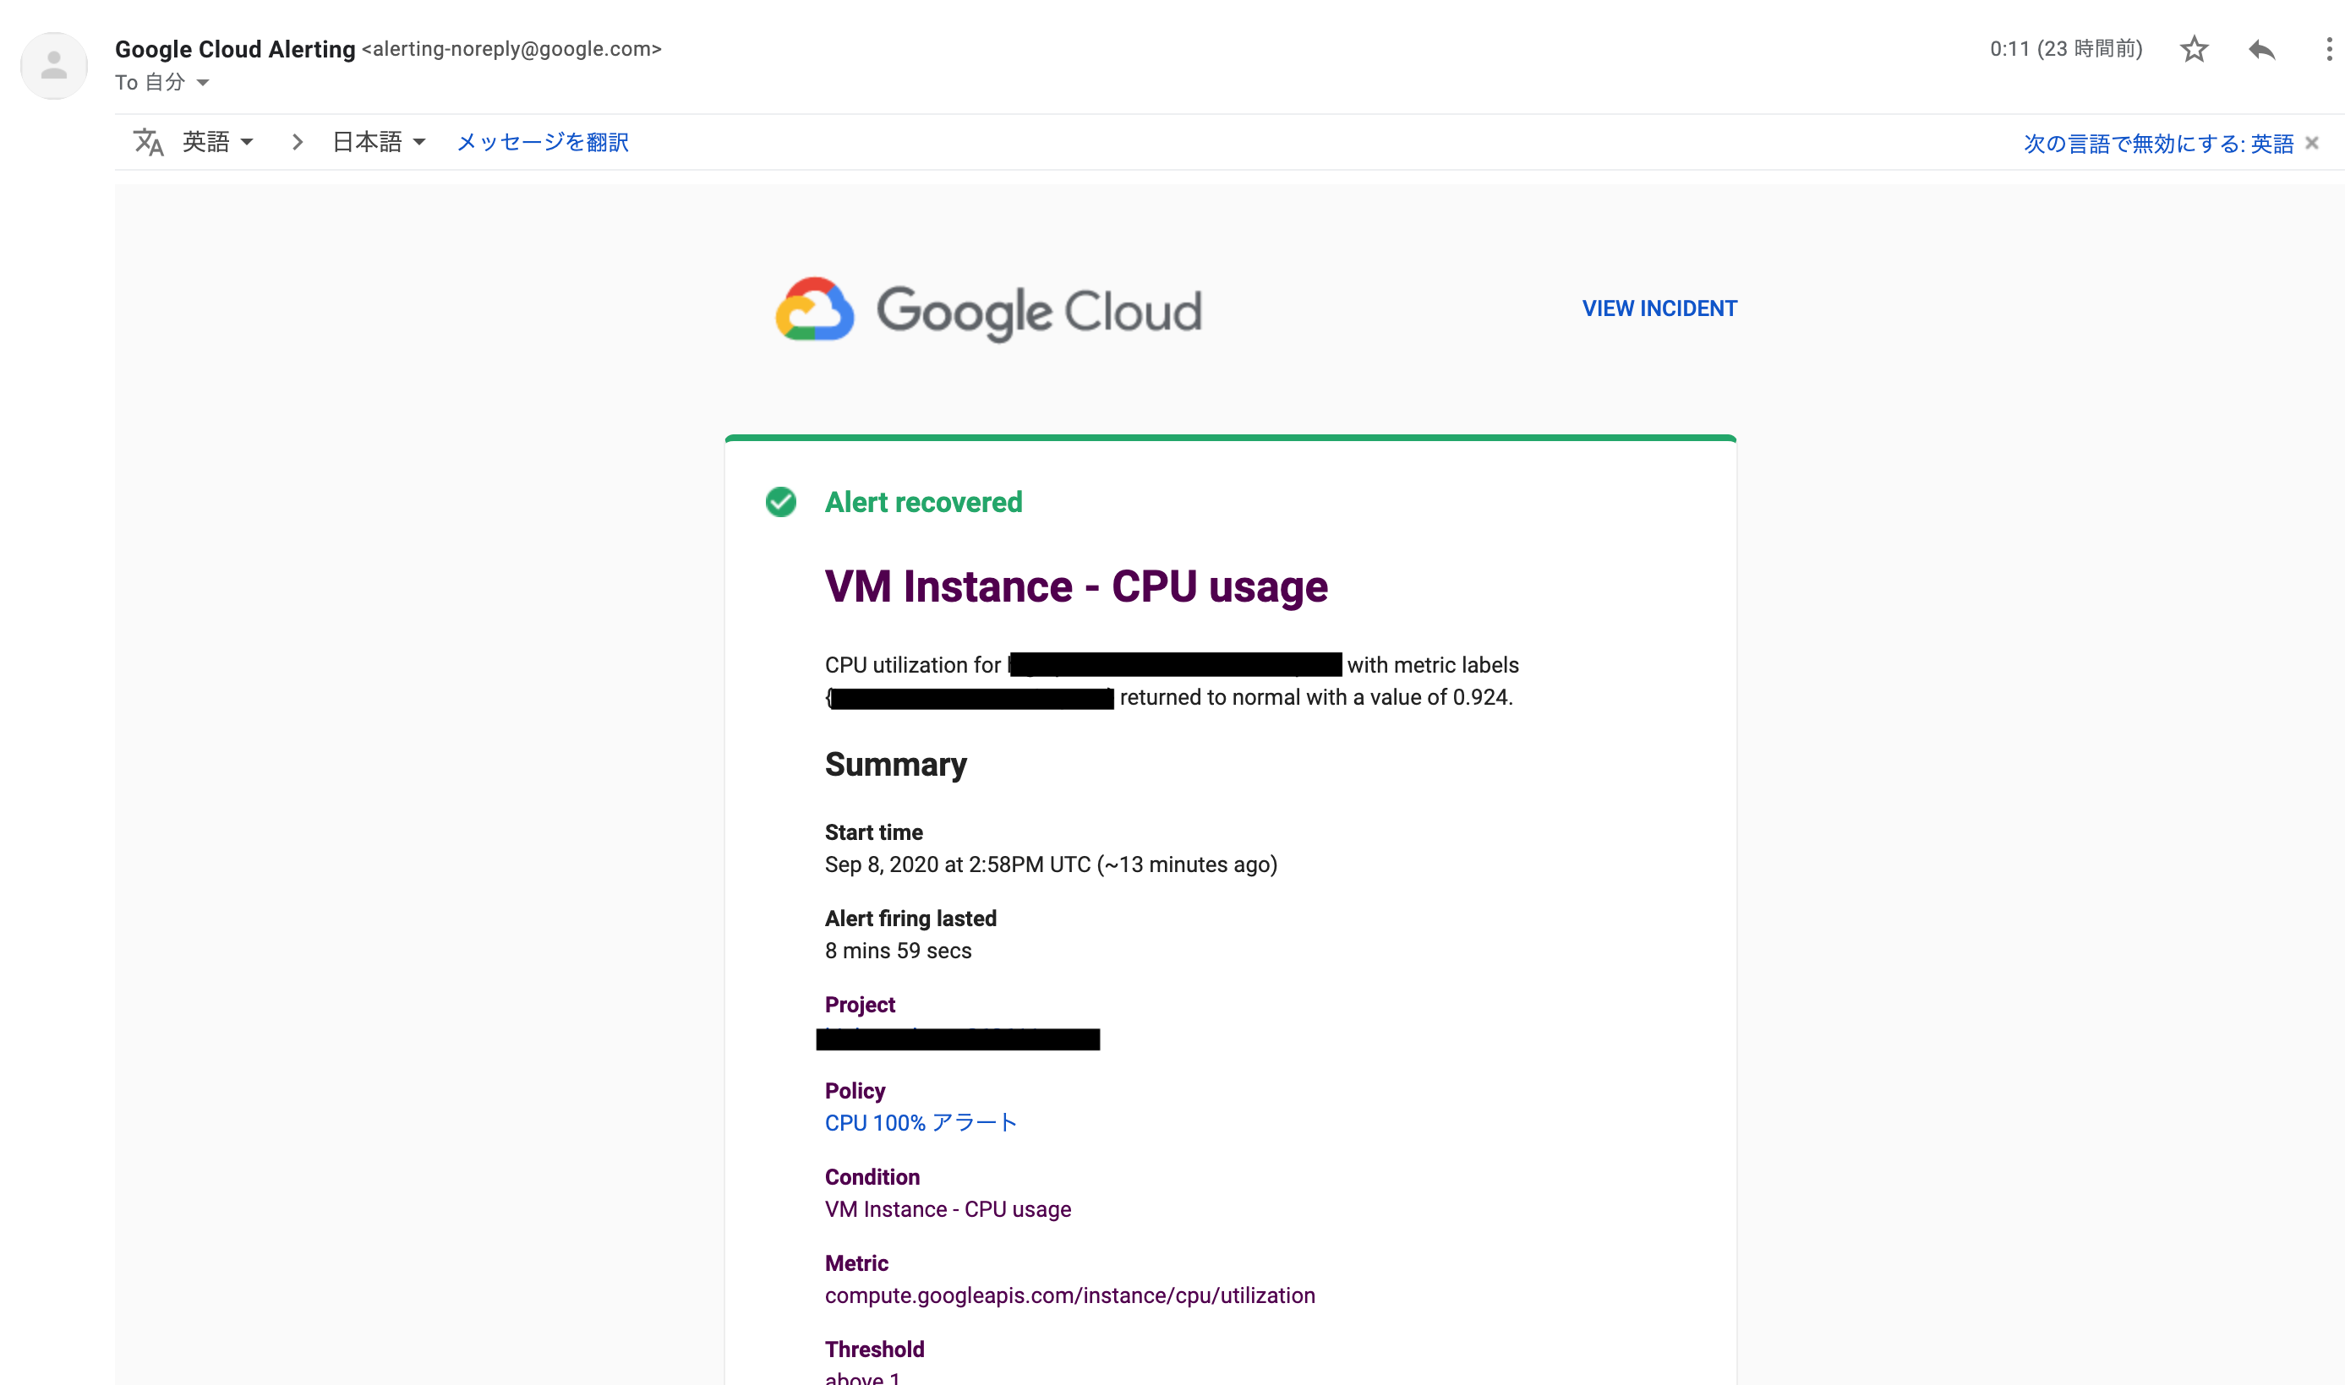This screenshot has height=1385, width=2345.
Task: Open the CPU 100% アラート policy link
Action: pyautogui.click(x=921, y=1123)
